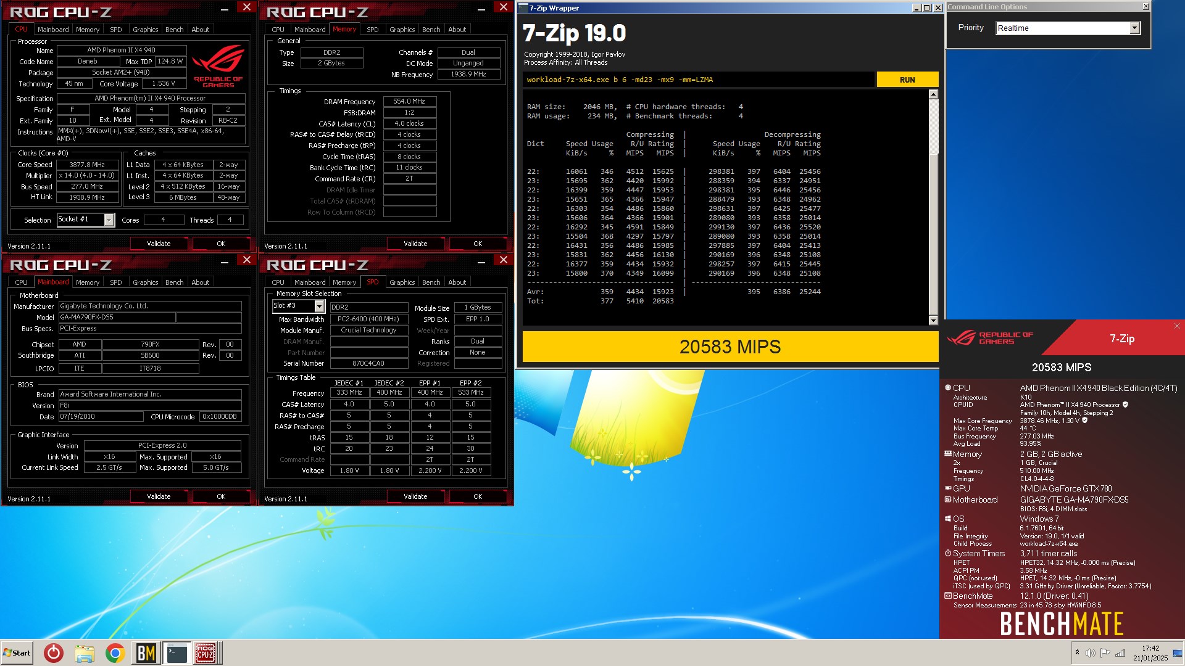Click the Motherboard section icon in BenchMate panel
Image resolution: width=1185 pixels, height=666 pixels.
pyautogui.click(x=948, y=499)
